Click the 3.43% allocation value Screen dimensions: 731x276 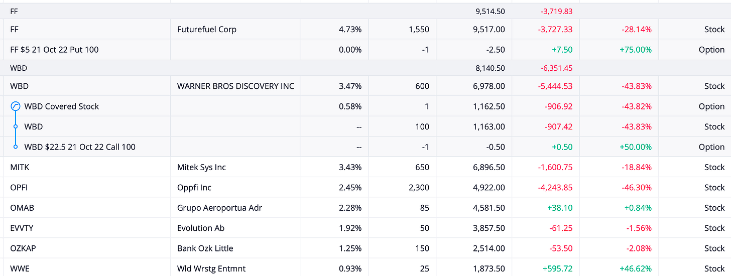(x=350, y=167)
